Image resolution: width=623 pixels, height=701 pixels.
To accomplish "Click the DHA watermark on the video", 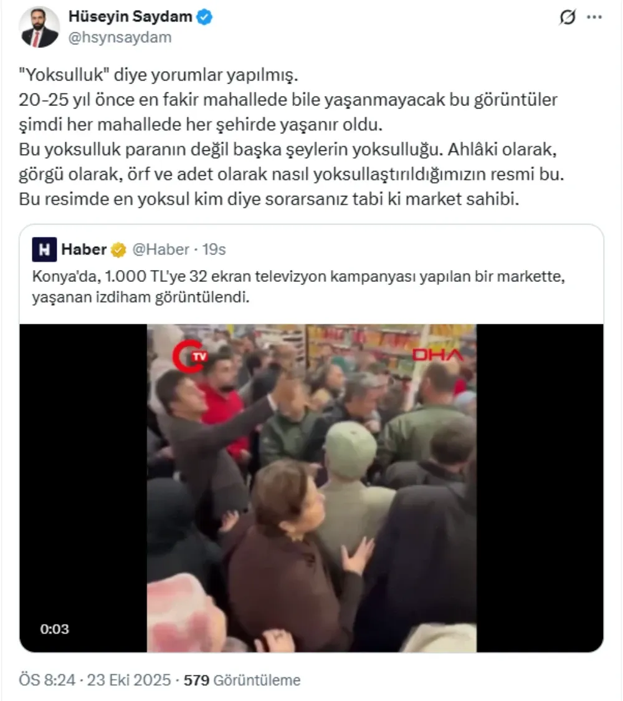I will (437, 355).
